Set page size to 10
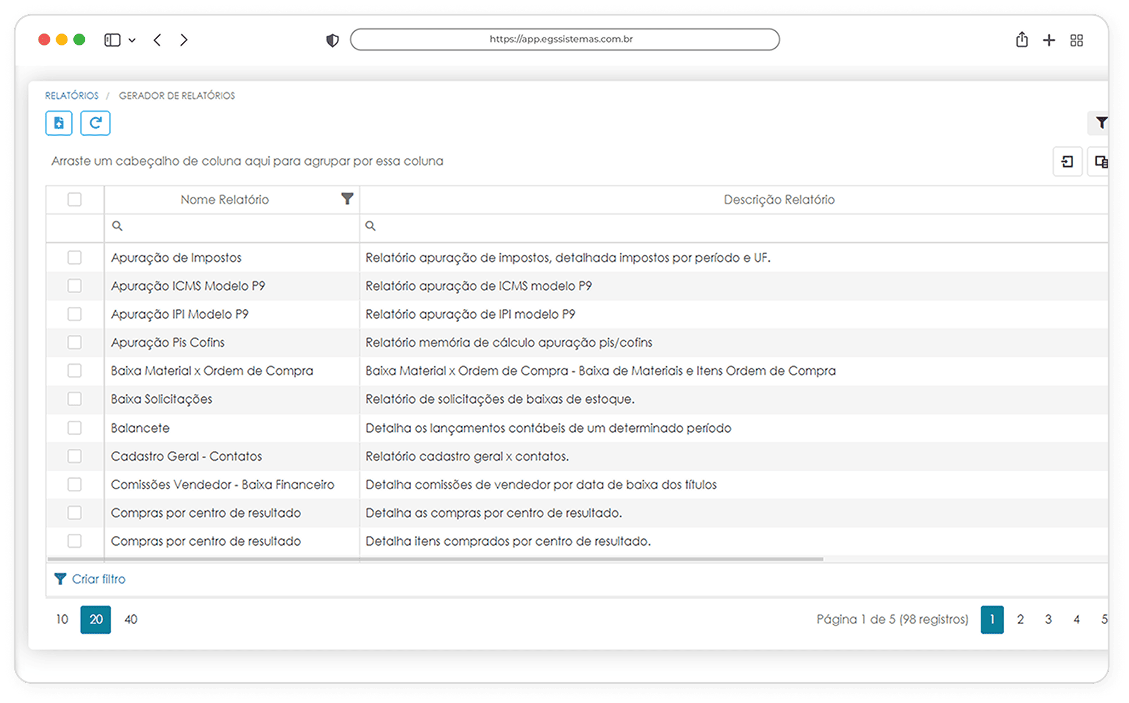1129x703 pixels. 62,619
